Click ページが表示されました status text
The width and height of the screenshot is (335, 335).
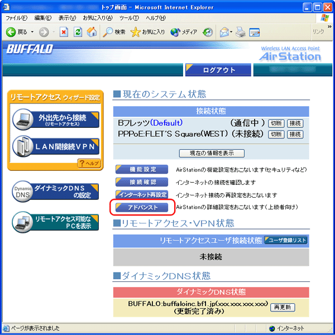pos(35,328)
